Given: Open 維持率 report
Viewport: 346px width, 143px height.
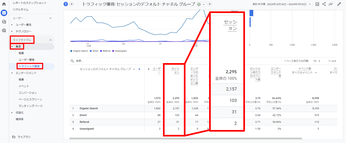Looking at the screenshot, I should click(20, 119).
